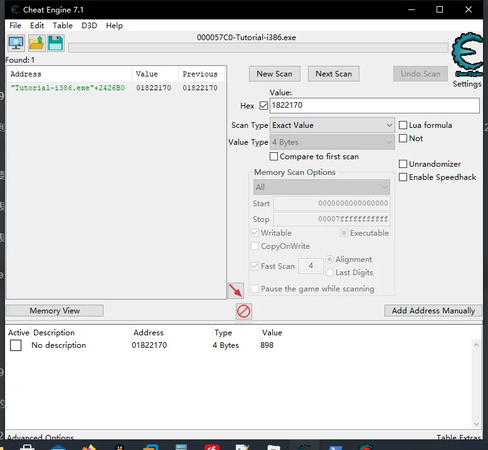
Task: Click the Cheat Engine title bar icon
Action: pos(14,9)
